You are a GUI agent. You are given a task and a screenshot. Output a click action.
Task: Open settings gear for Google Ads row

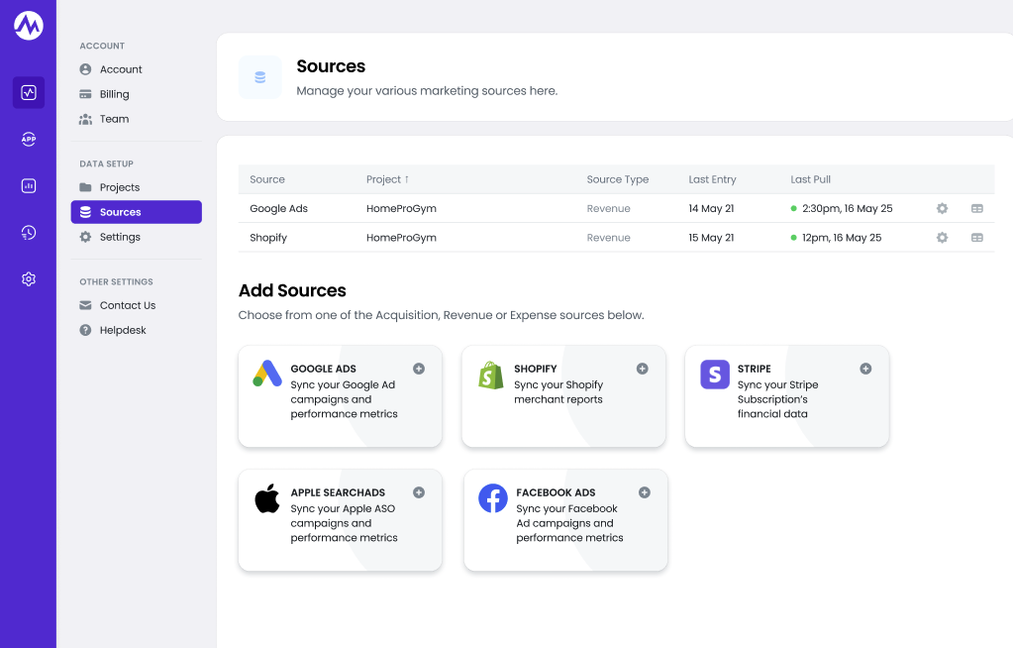942,208
